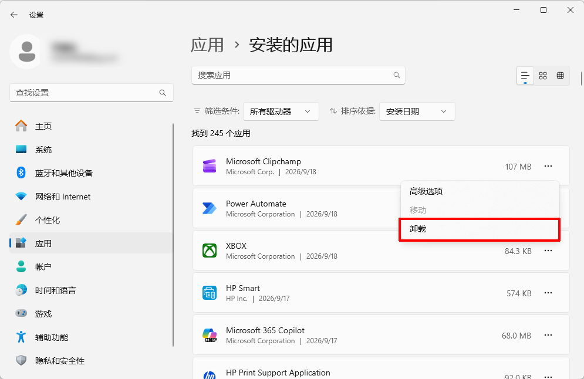The image size is (584, 379).
Task: Click the 排序依据 label
Action: tap(358, 111)
